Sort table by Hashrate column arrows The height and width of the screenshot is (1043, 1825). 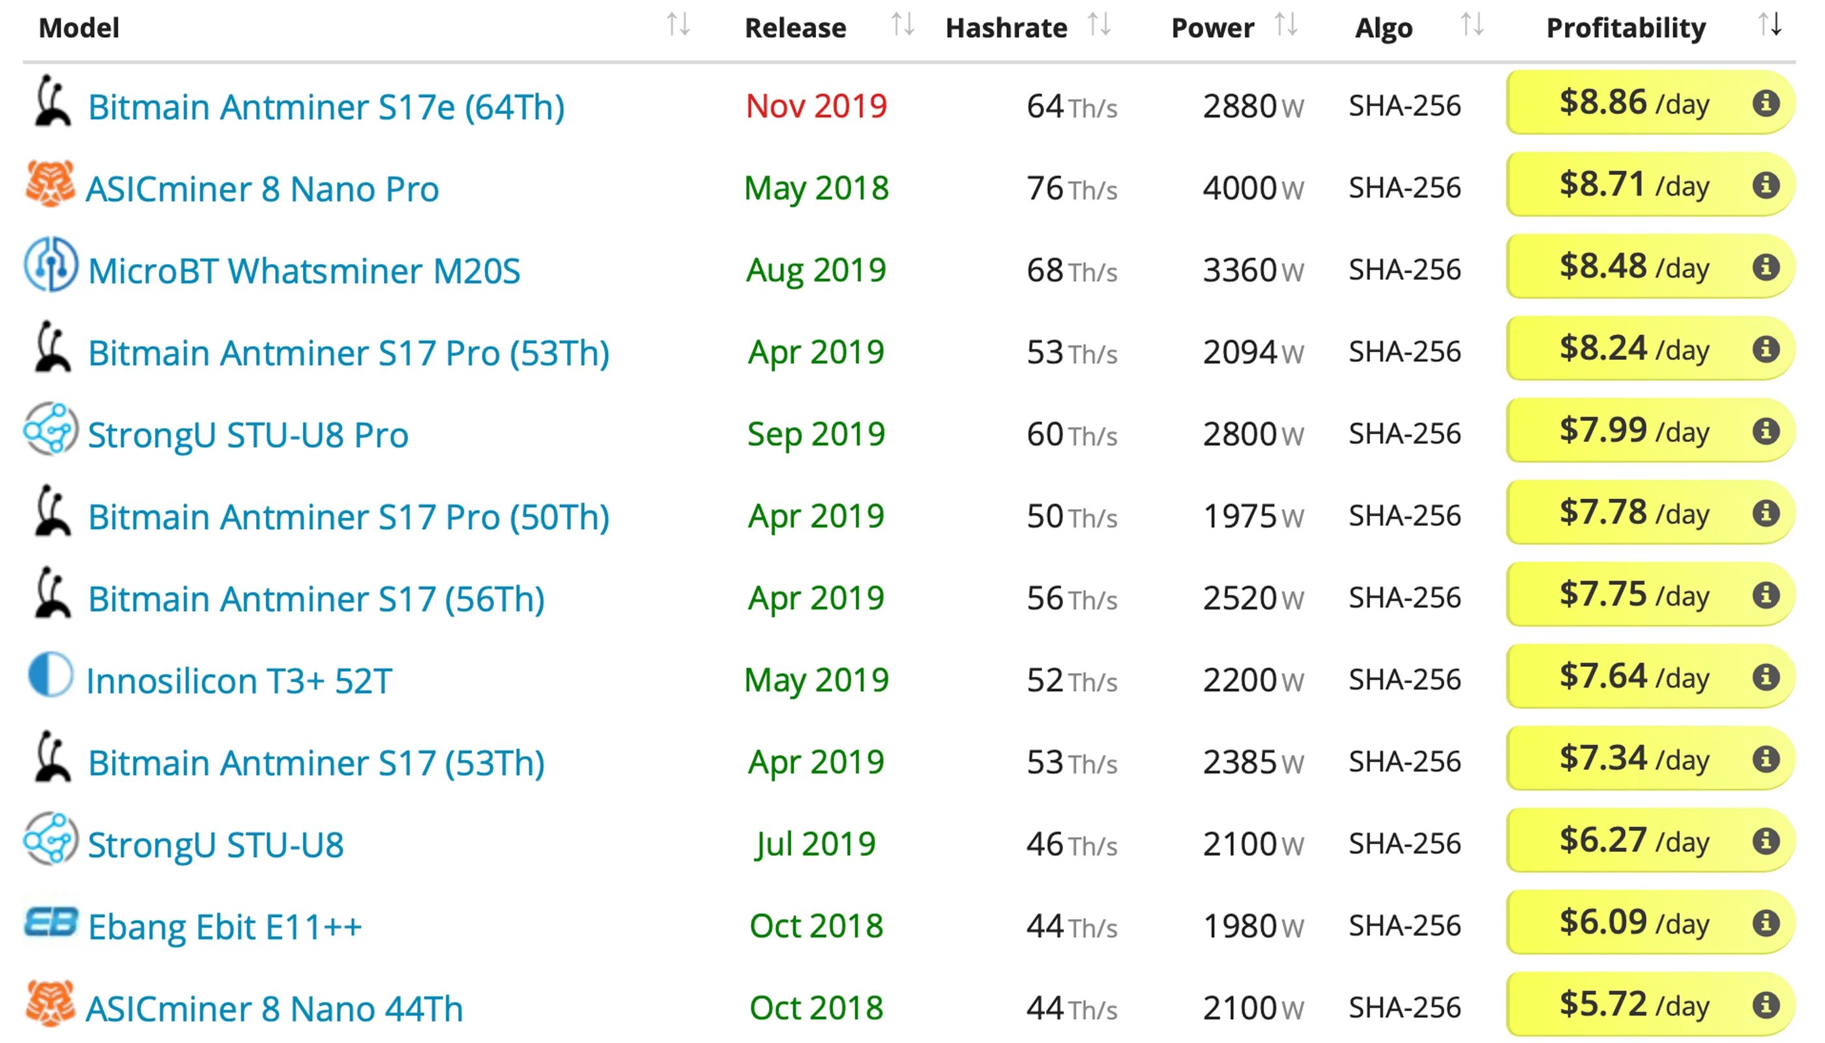coord(1099,25)
